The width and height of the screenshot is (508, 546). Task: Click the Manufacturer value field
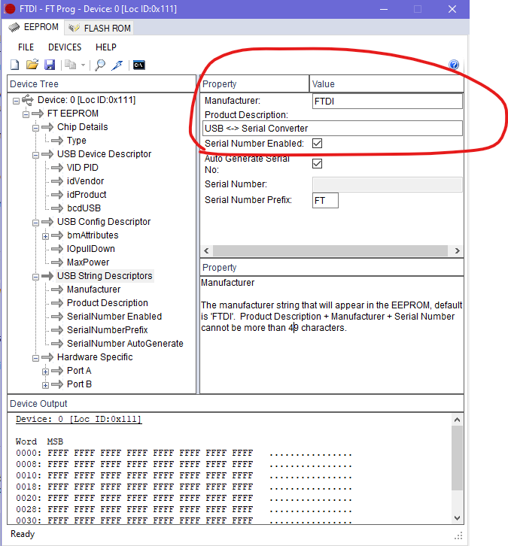pos(388,102)
